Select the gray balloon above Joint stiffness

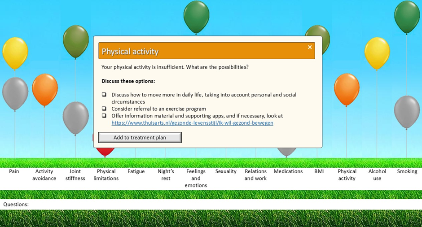coord(75,118)
